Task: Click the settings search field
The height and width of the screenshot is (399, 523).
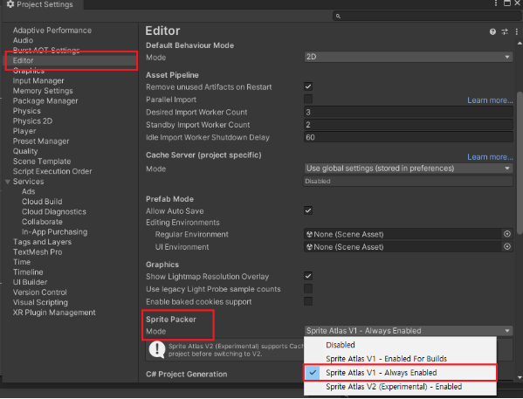Action: [x=426, y=16]
